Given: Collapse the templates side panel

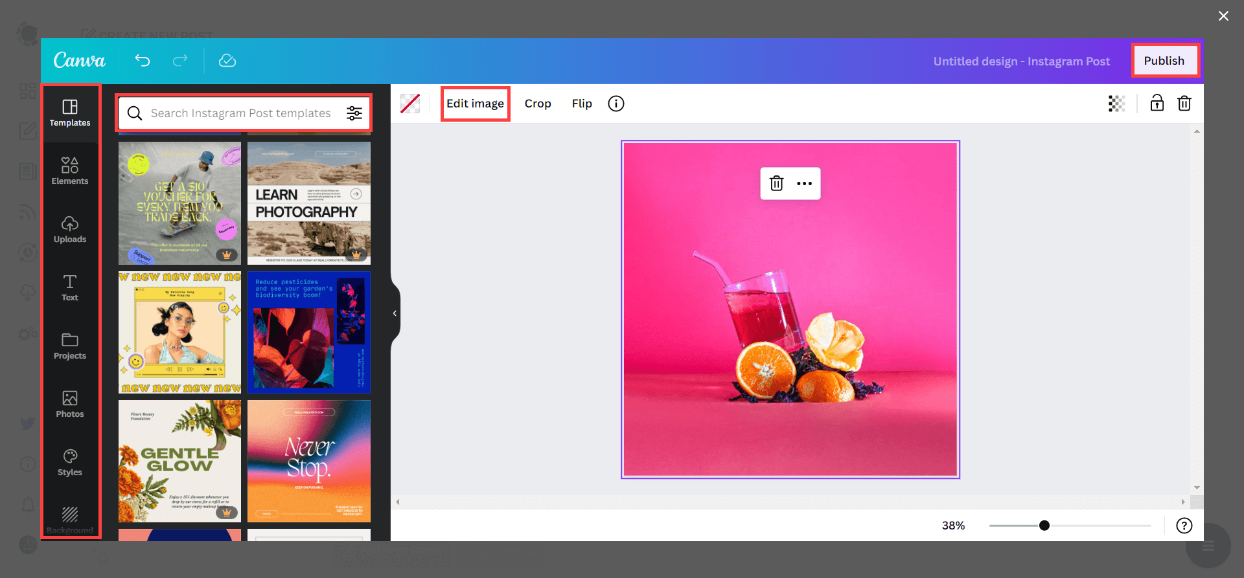Looking at the screenshot, I should 395,313.
